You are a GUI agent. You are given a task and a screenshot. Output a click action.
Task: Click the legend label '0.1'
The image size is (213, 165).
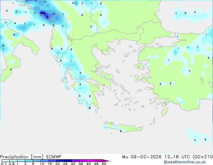4,164
